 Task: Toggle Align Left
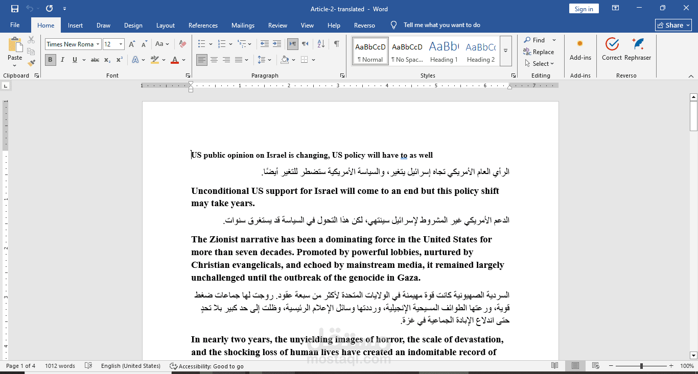pyautogui.click(x=202, y=60)
